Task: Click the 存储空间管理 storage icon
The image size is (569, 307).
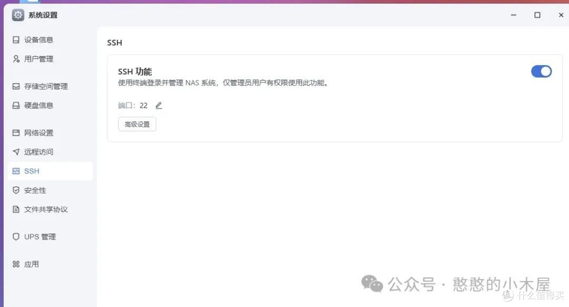Action: pos(16,86)
